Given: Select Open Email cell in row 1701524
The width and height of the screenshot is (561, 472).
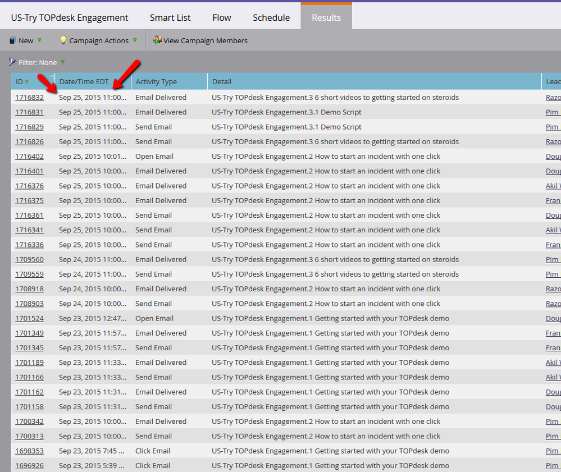Looking at the screenshot, I should [x=154, y=318].
